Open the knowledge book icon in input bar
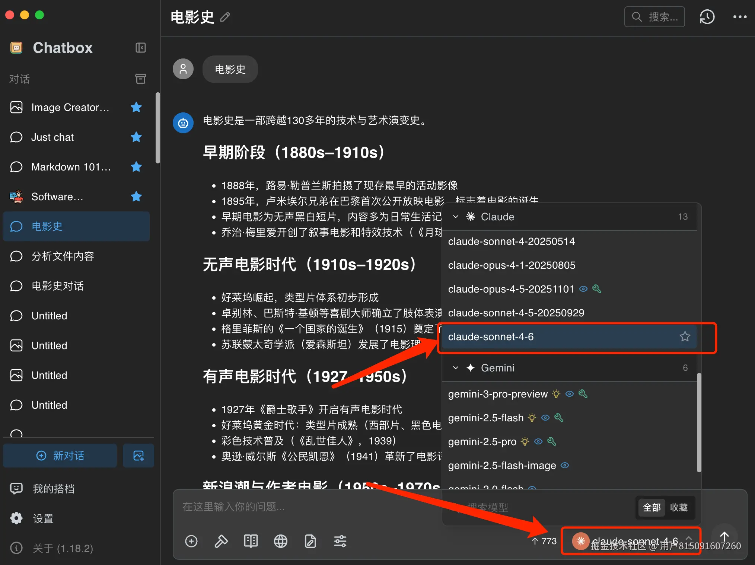 coord(251,541)
